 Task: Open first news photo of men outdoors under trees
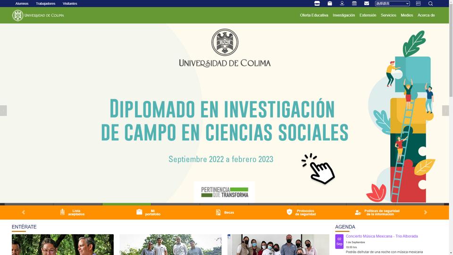[x=63, y=245]
